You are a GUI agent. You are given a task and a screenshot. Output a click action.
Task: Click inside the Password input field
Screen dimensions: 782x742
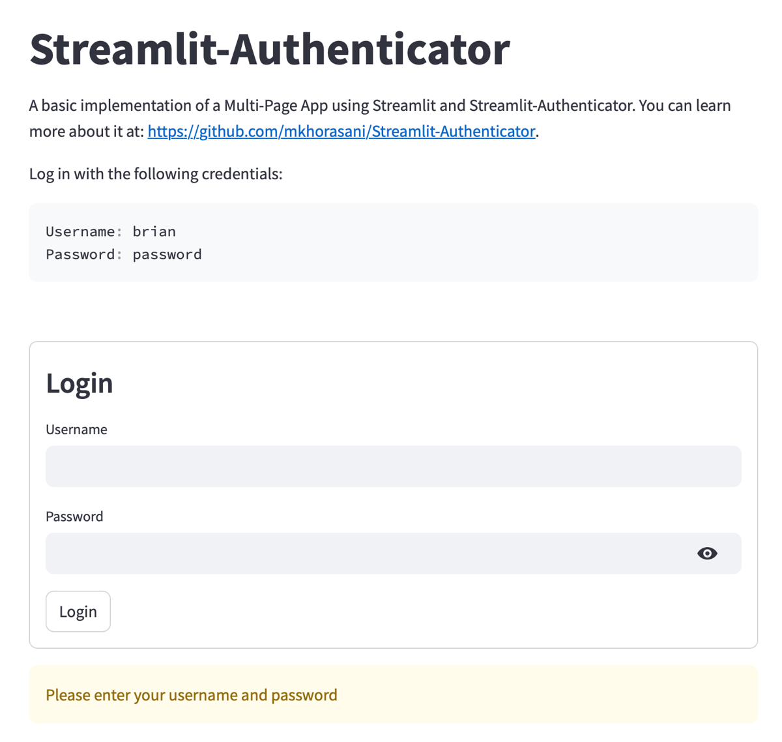pos(358,553)
